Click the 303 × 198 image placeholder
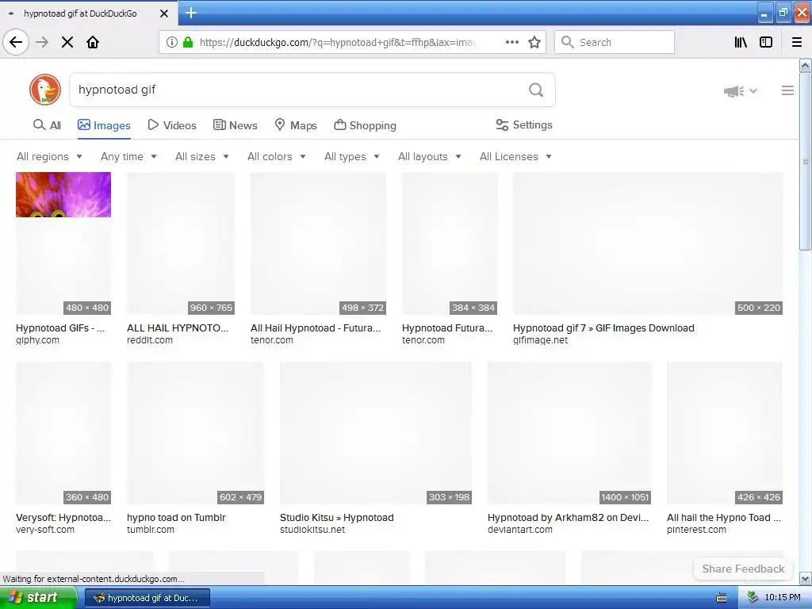 (x=375, y=433)
